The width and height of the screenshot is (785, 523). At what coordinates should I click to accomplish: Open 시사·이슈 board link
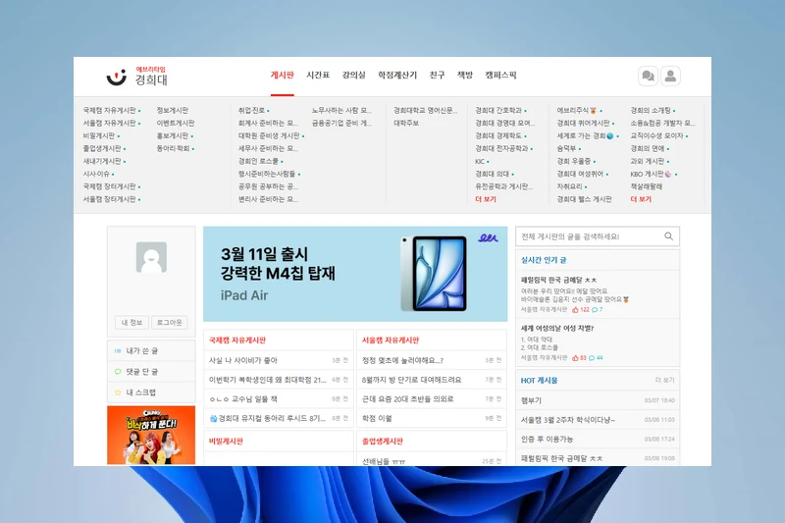tap(96, 174)
